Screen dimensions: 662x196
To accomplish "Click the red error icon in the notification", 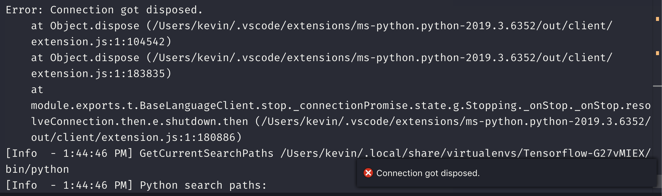I will (x=368, y=173).
